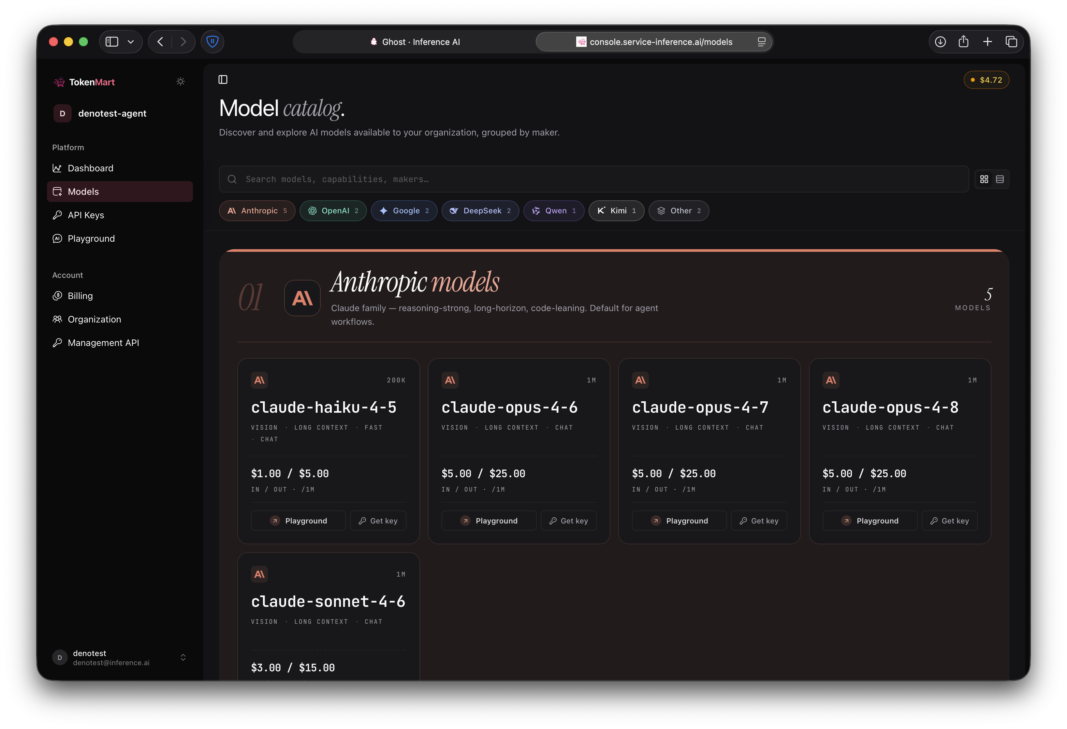Image resolution: width=1067 pixels, height=729 pixels.
Task: Click the Organization people icon
Action: (x=57, y=319)
